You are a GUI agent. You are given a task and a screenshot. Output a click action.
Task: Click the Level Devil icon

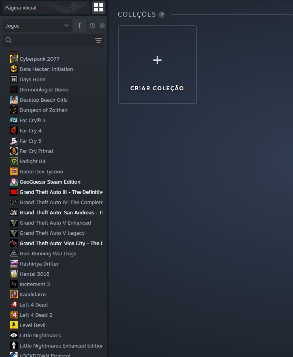click(x=14, y=325)
